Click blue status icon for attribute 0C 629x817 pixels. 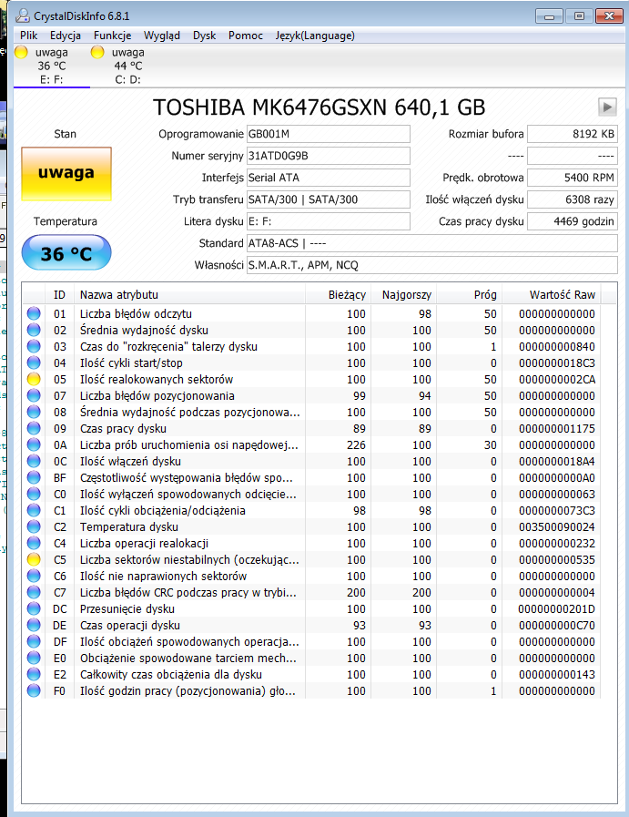(34, 461)
